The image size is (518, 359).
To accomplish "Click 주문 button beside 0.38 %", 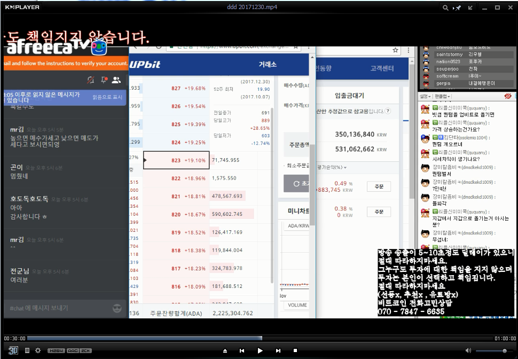I will (x=379, y=212).
